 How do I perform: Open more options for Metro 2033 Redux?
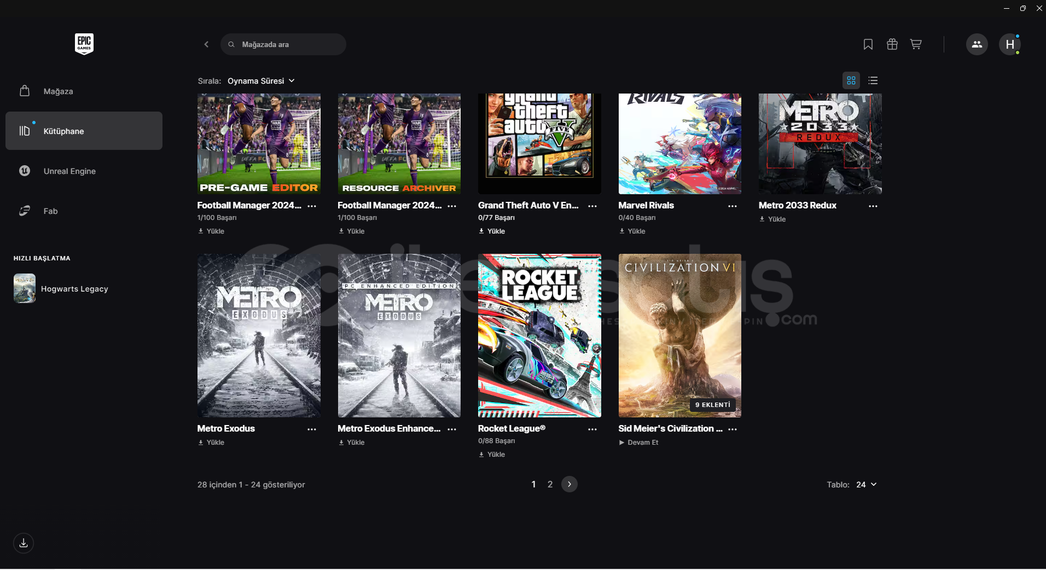873,206
